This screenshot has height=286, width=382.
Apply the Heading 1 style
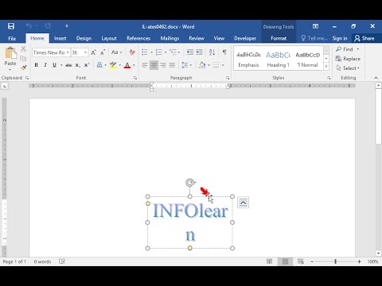click(x=278, y=60)
